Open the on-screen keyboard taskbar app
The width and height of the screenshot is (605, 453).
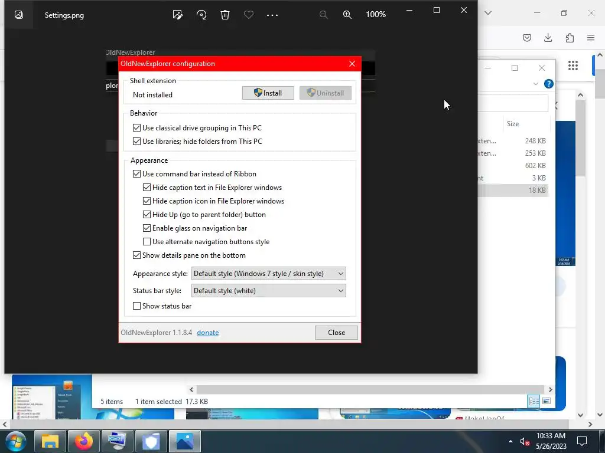(x=118, y=441)
